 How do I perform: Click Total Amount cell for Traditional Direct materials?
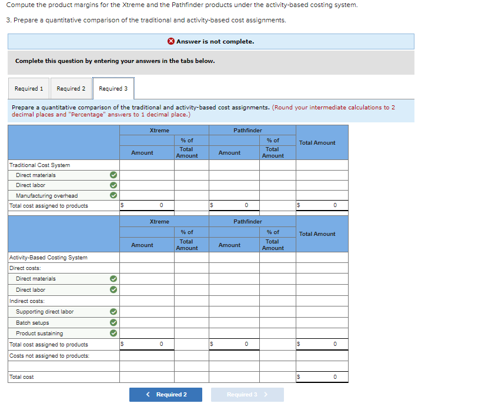[322, 175]
